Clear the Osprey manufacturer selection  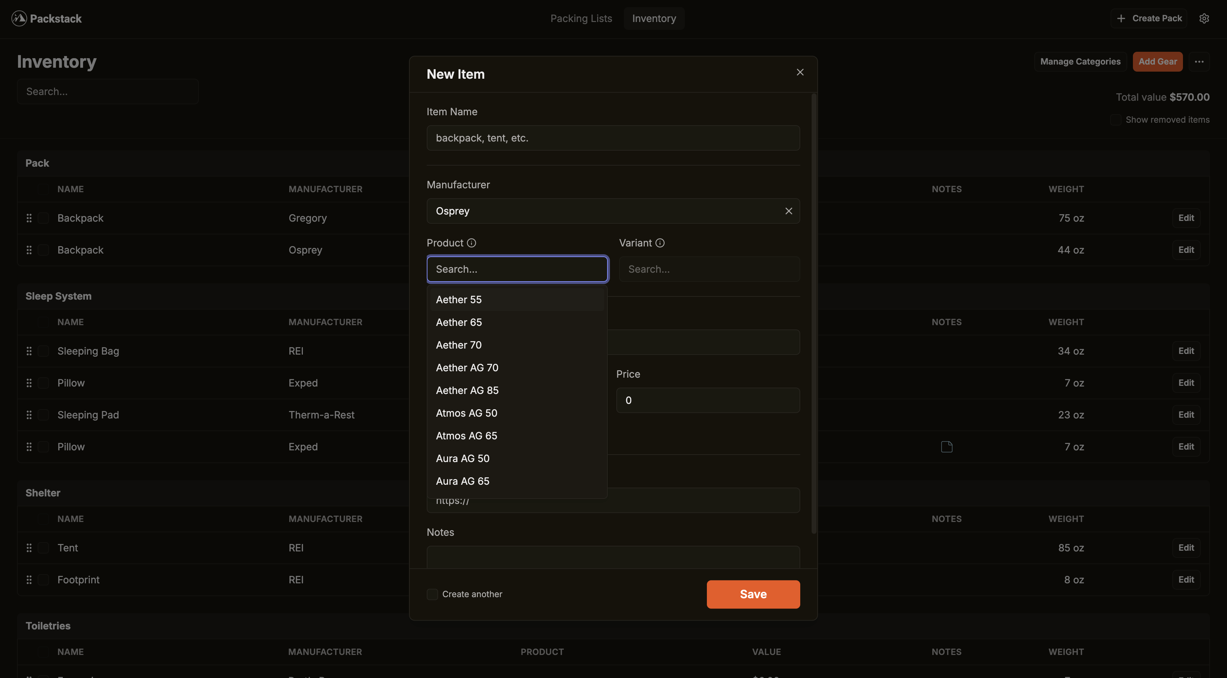788,211
